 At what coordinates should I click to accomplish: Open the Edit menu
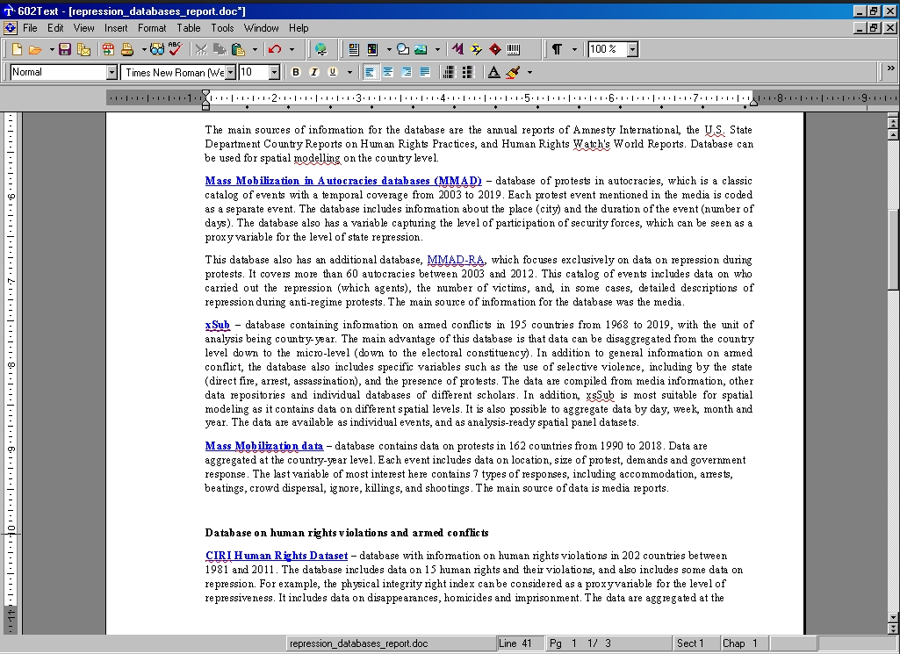click(55, 27)
